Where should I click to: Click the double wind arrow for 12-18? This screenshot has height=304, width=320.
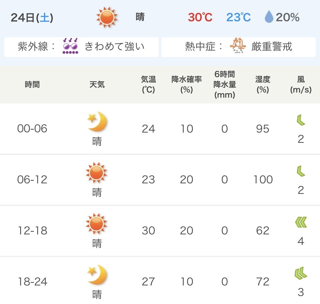[x=301, y=222]
